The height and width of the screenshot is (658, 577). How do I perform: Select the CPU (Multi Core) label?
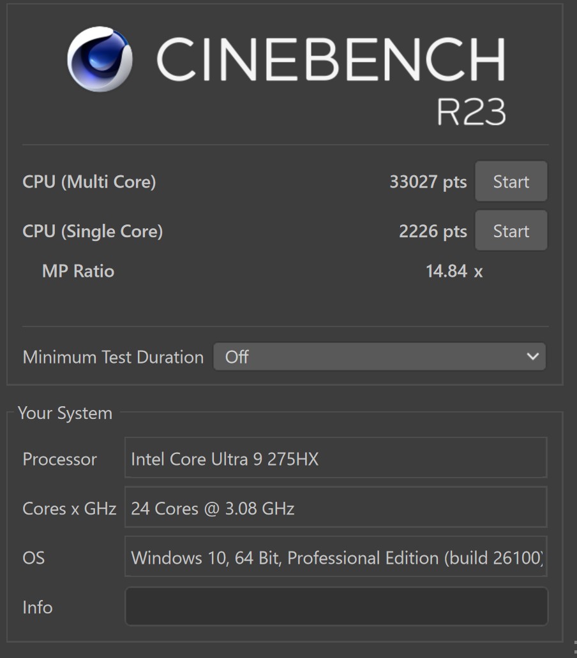(89, 182)
